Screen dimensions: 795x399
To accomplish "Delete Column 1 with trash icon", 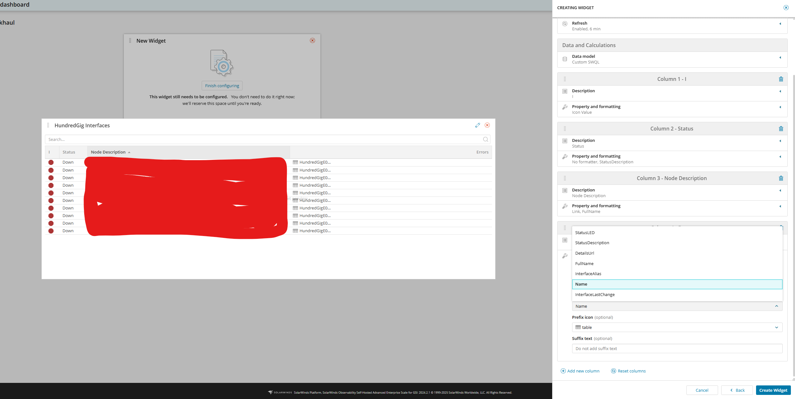I will [x=781, y=79].
